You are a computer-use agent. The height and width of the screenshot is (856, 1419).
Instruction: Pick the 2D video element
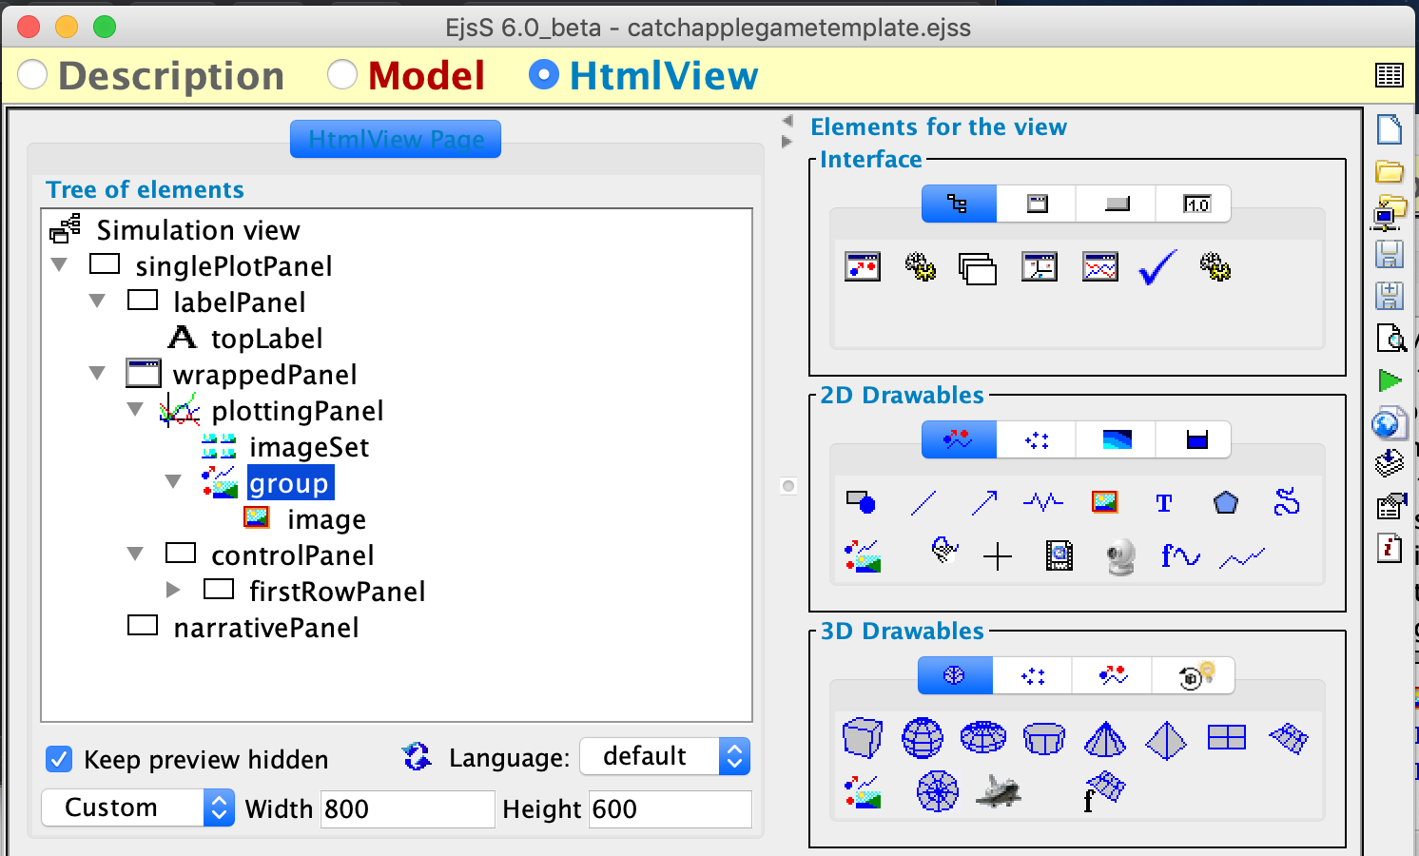pyautogui.click(x=1059, y=555)
